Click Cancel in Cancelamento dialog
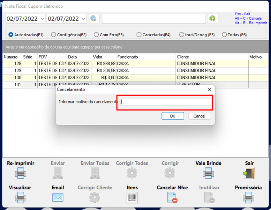This screenshot has height=210, width=271. coord(200,116)
